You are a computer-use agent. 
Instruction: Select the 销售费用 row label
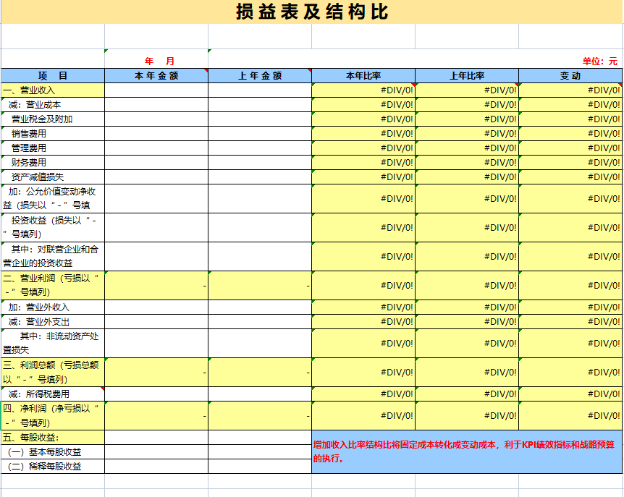[51, 134]
